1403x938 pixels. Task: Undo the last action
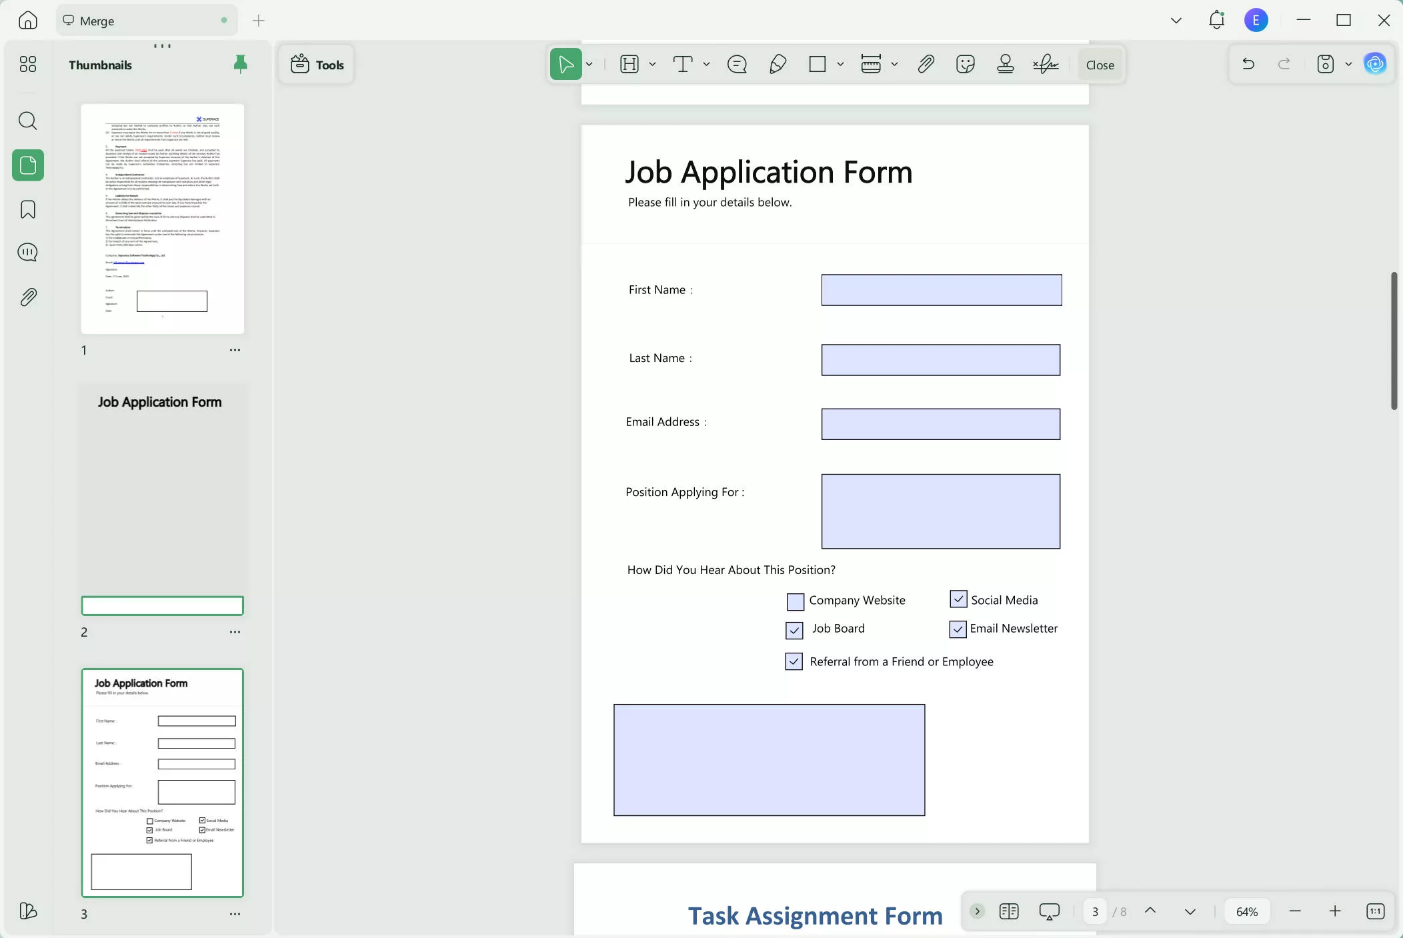click(1247, 64)
